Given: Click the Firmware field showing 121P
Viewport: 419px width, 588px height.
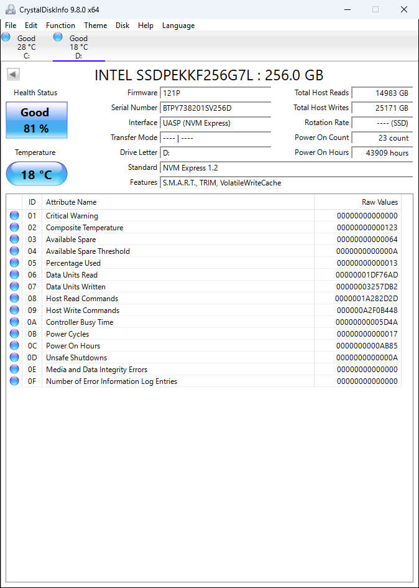Looking at the screenshot, I should [215, 93].
